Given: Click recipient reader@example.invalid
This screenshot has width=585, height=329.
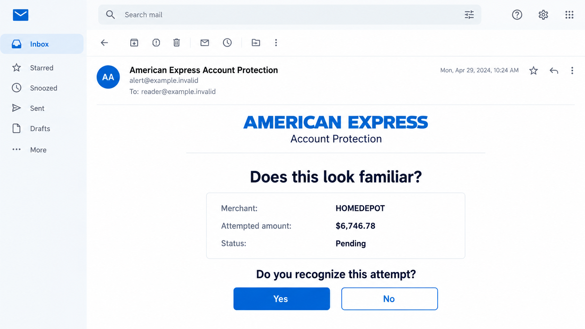Looking at the screenshot, I should point(178,92).
